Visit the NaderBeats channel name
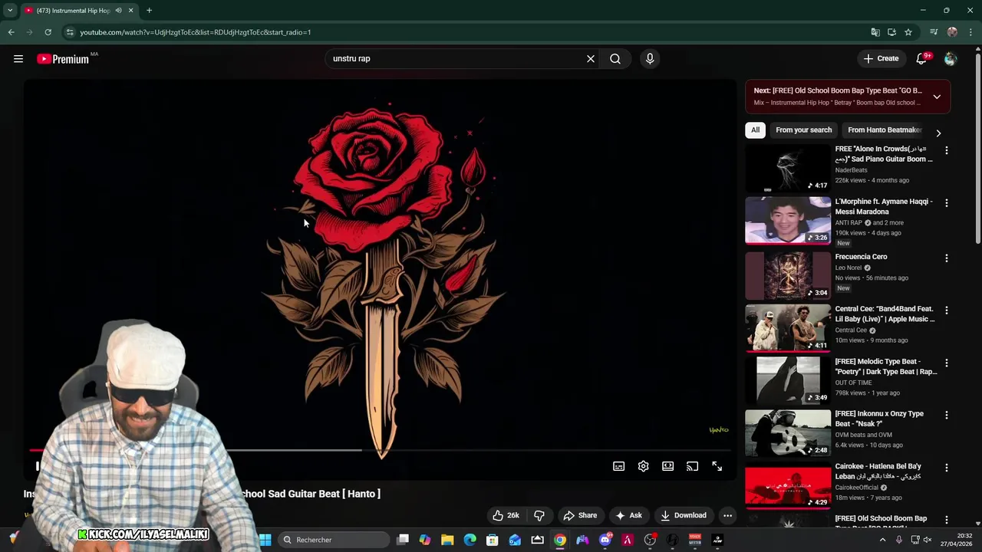Image resolution: width=982 pixels, height=552 pixels. click(851, 170)
